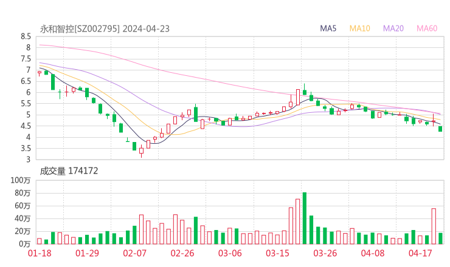The width and height of the screenshot is (450, 267).
Task: Click the tall red volume bar near 04-17
Action: point(434,226)
